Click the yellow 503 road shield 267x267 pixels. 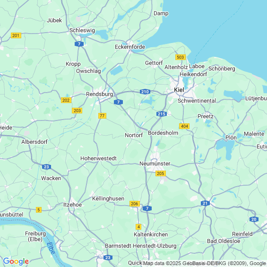click(181, 57)
